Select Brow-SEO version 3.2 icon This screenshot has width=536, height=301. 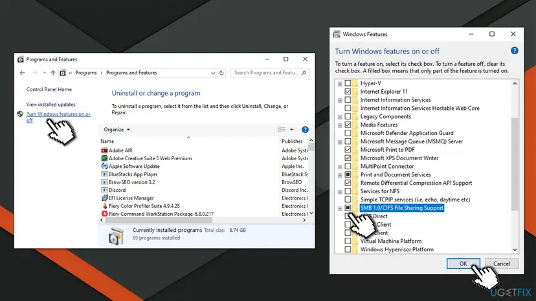pos(104,182)
